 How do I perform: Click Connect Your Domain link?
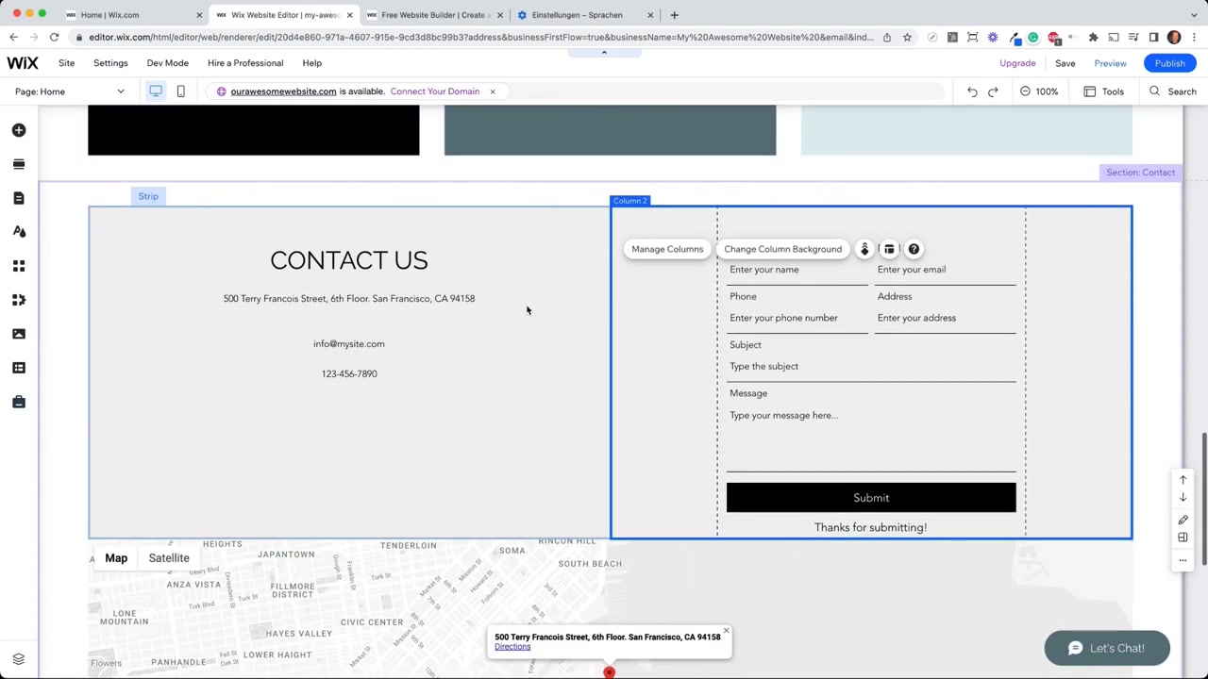(435, 91)
